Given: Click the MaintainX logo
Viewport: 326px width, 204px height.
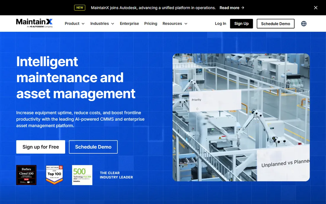Looking at the screenshot, I should point(34,23).
